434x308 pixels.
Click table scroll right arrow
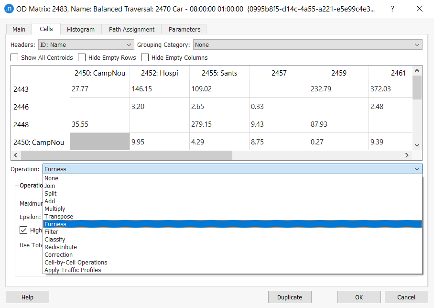point(407,155)
